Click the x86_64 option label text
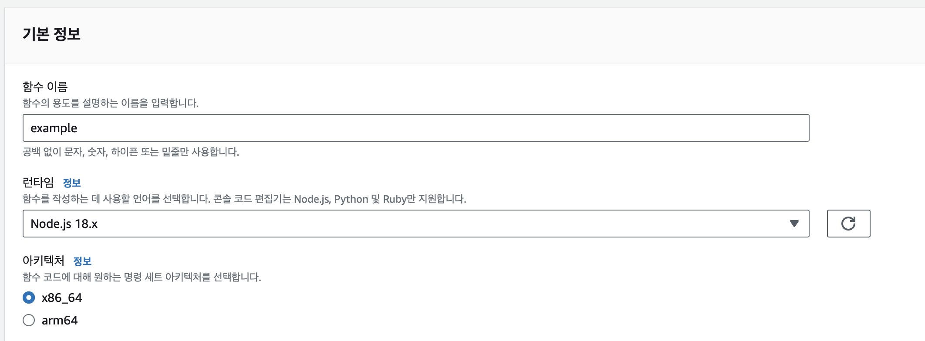The height and width of the screenshot is (341, 925). click(62, 298)
